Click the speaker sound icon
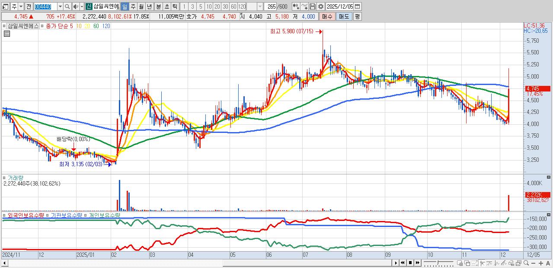553x268 pixels. 76,6
